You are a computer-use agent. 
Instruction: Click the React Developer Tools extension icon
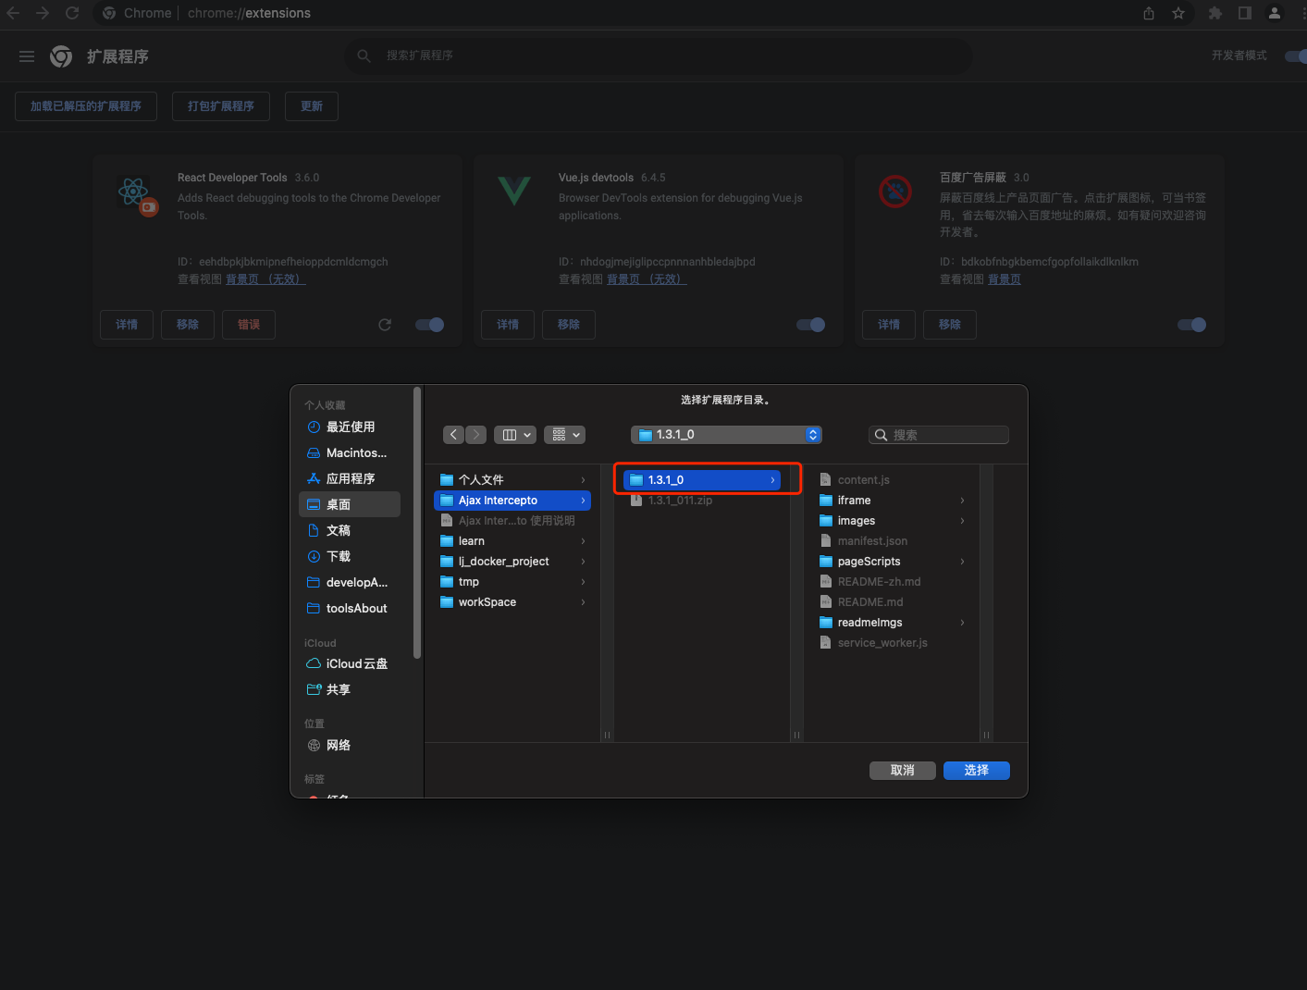click(x=138, y=194)
